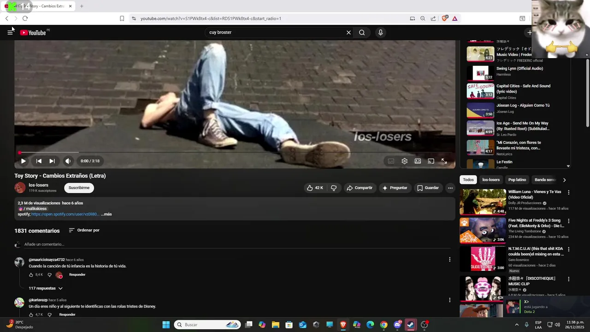
Task: Open the Brave Shields lion icon
Action: click(445, 18)
